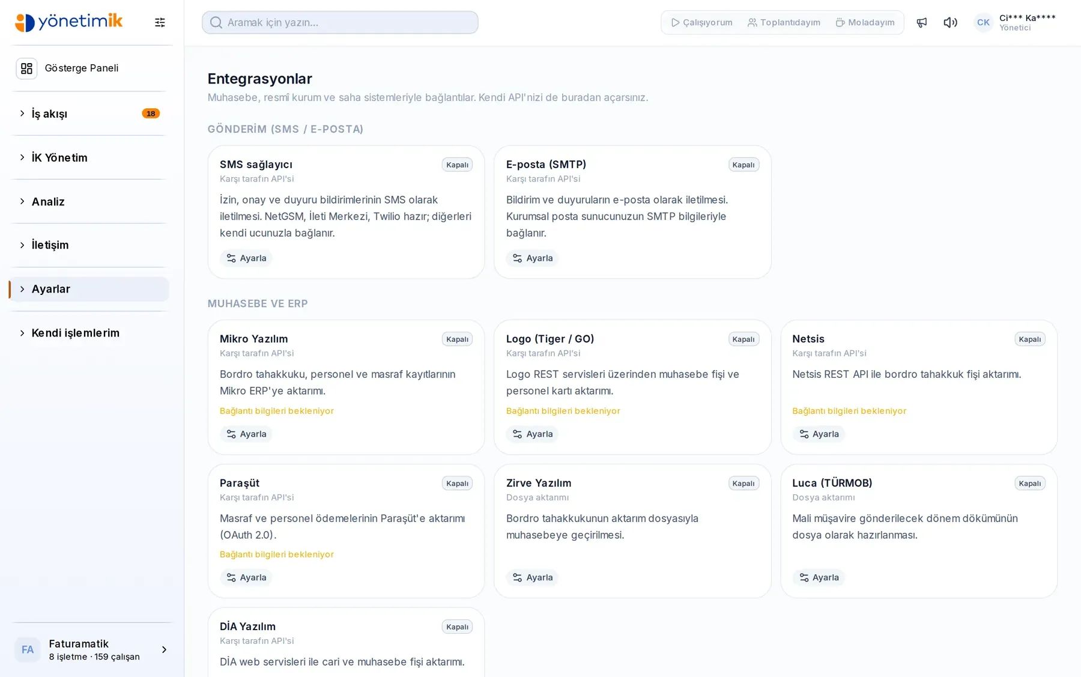Click Ayarla on Luca (TÜRMOB)

tap(819, 577)
